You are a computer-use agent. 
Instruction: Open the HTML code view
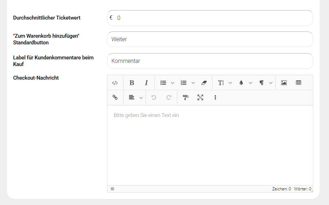(x=115, y=83)
